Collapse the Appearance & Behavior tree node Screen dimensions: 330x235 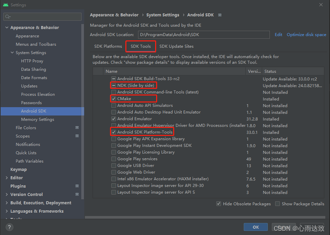[x=7, y=27]
